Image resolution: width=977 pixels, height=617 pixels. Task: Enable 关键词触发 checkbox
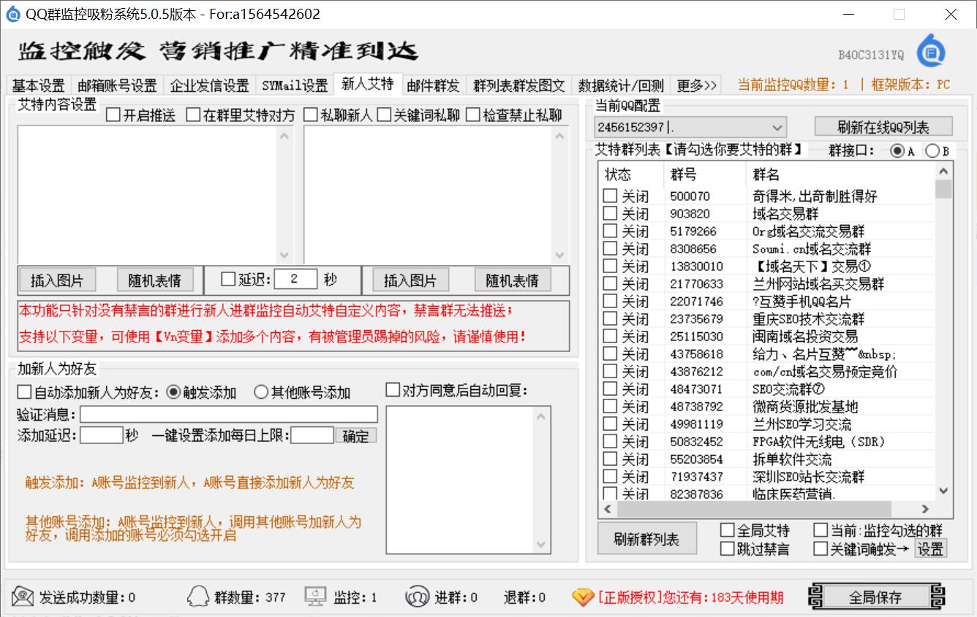pyautogui.click(x=820, y=548)
